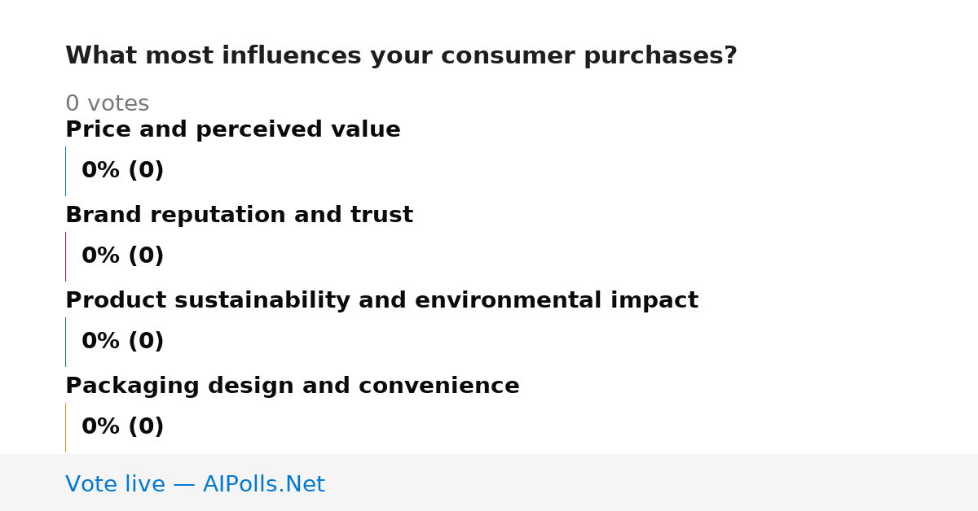Click the 0% (0) result under Price
The width and height of the screenshot is (978, 511).
pos(123,171)
